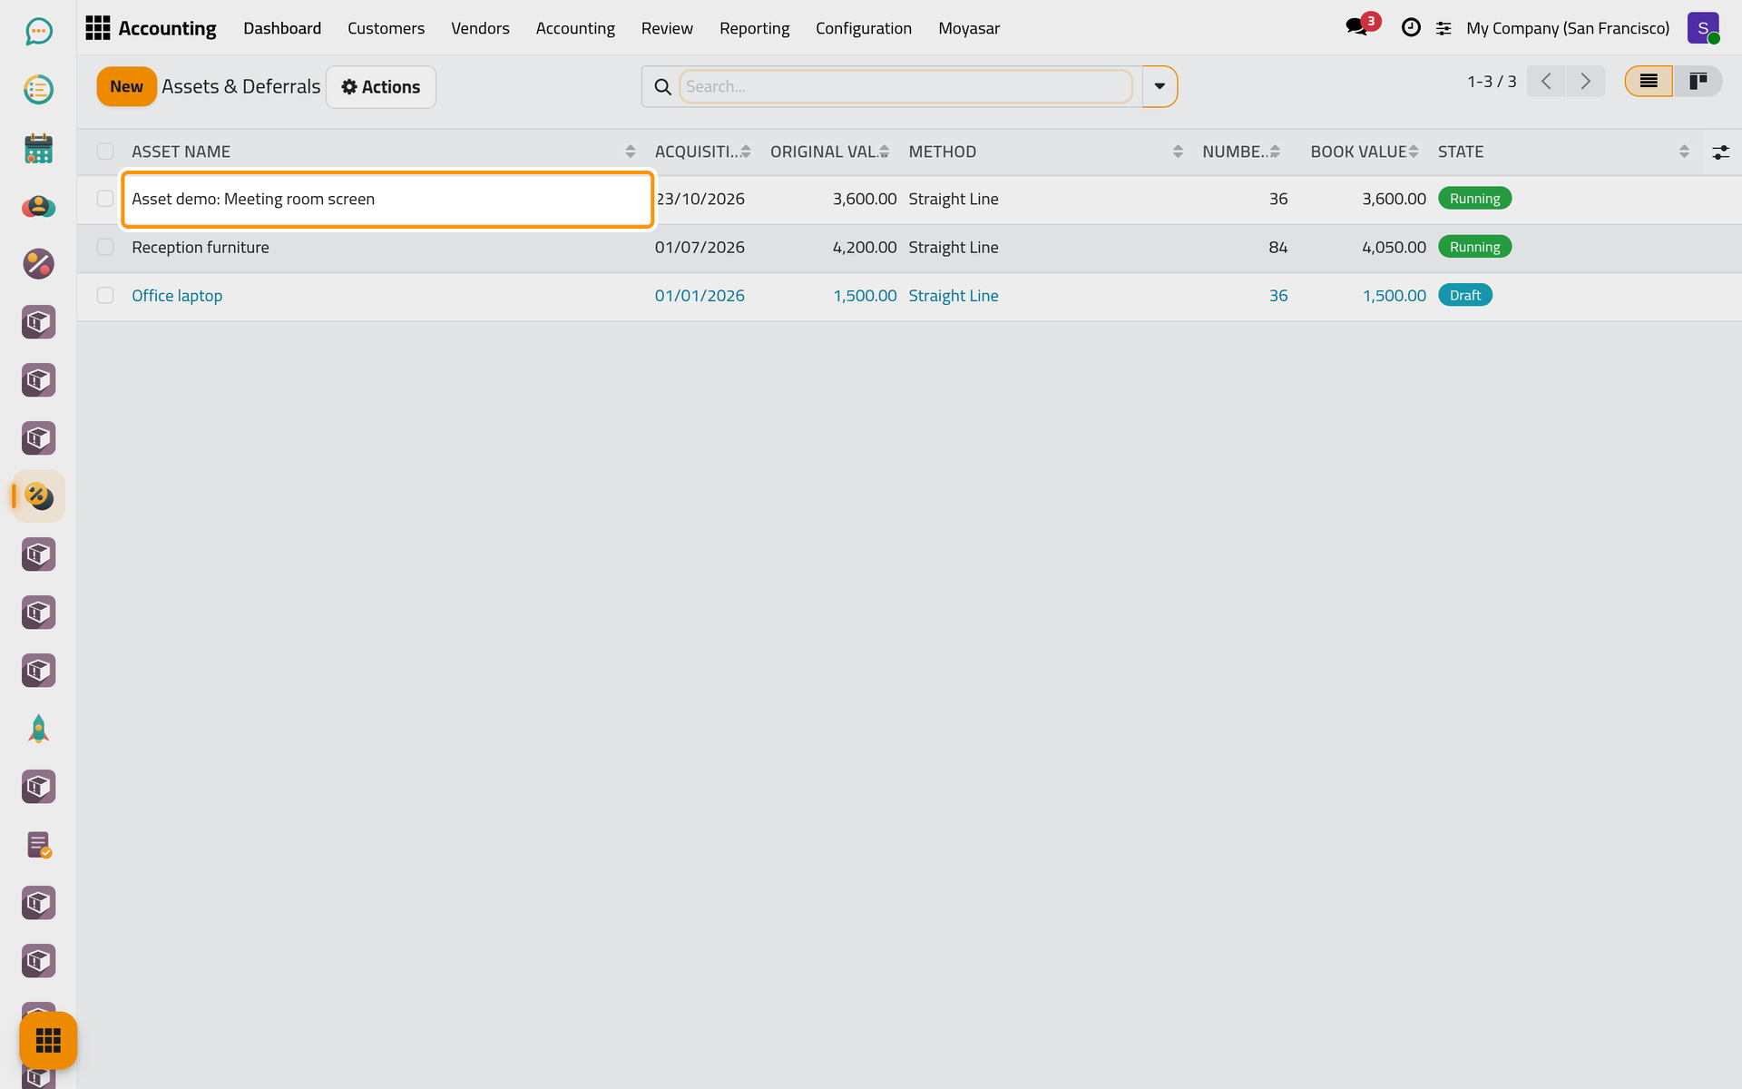Open the Discuss chat bubble sidebar icon
Viewport: 1742px width, 1089px height.
click(38, 32)
